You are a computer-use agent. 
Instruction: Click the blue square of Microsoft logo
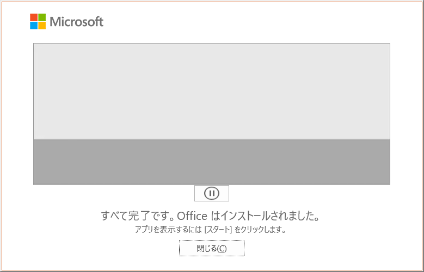point(34,26)
